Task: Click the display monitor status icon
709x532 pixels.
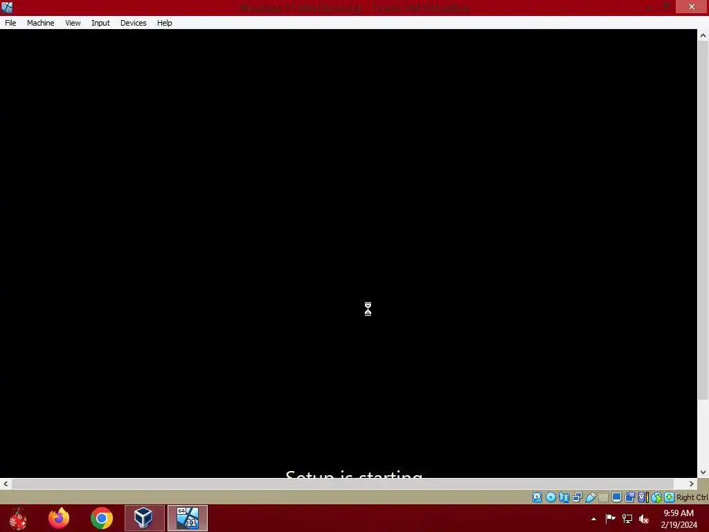Action: 616,497
